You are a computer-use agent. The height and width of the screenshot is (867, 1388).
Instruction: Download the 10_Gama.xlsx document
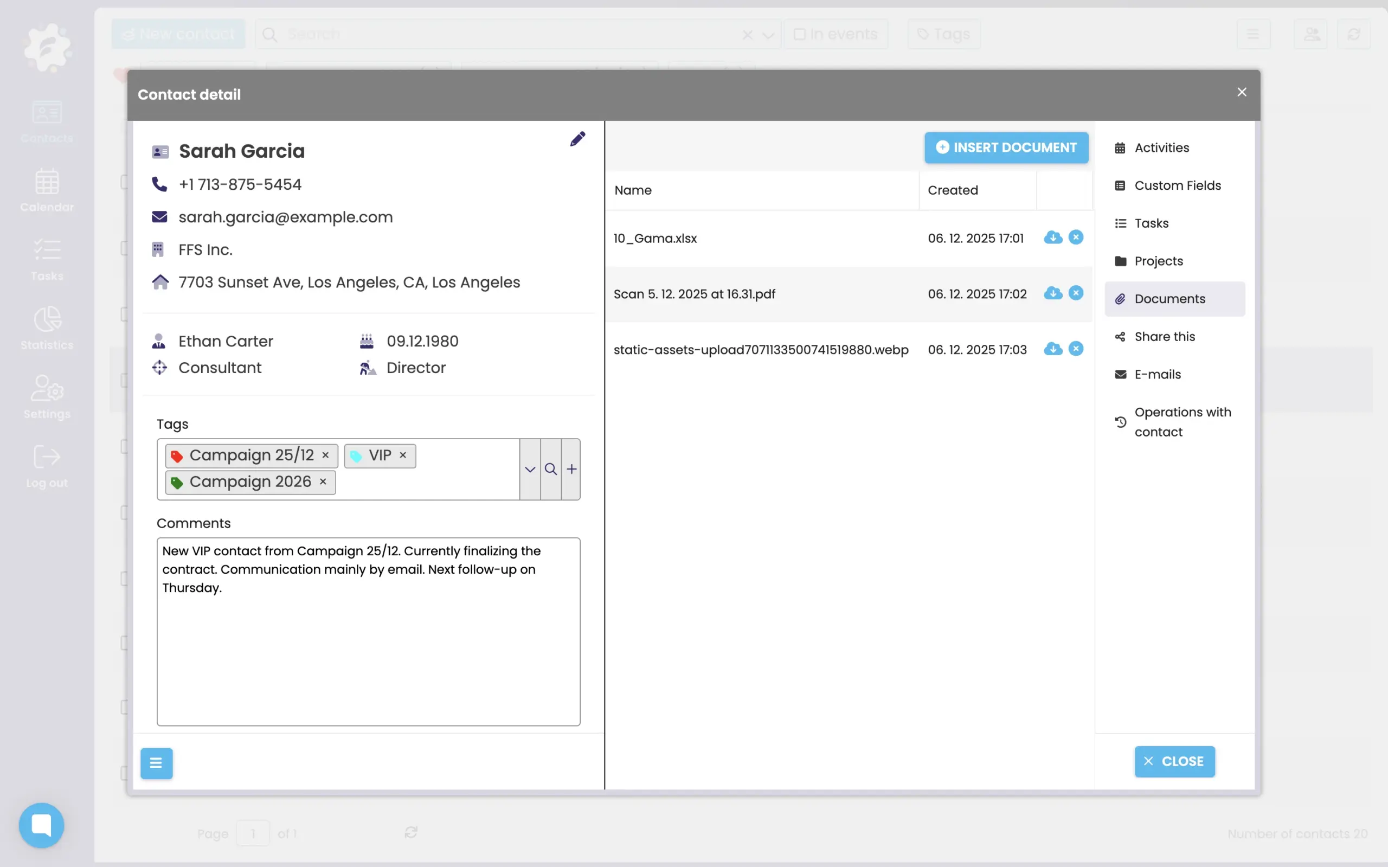1052,237
